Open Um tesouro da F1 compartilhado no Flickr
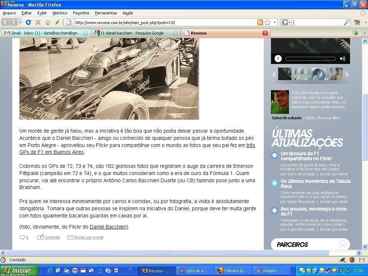This screenshot has width=368, height=276. [306, 156]
